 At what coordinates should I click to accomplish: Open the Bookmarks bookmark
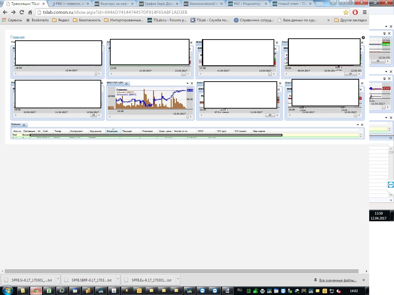(x=37, y=20)
